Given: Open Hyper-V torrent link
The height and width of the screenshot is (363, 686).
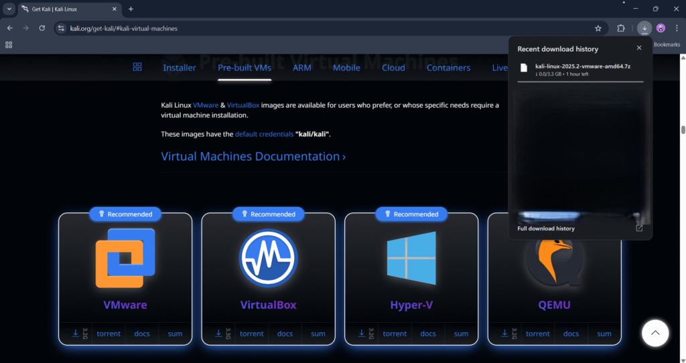Looking at the screenshot, I should 395,334.
